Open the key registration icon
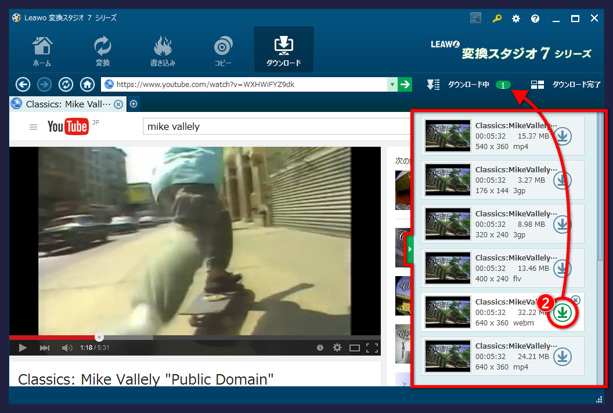This screenshot has width=613, height=413. (x=497, y=19)
